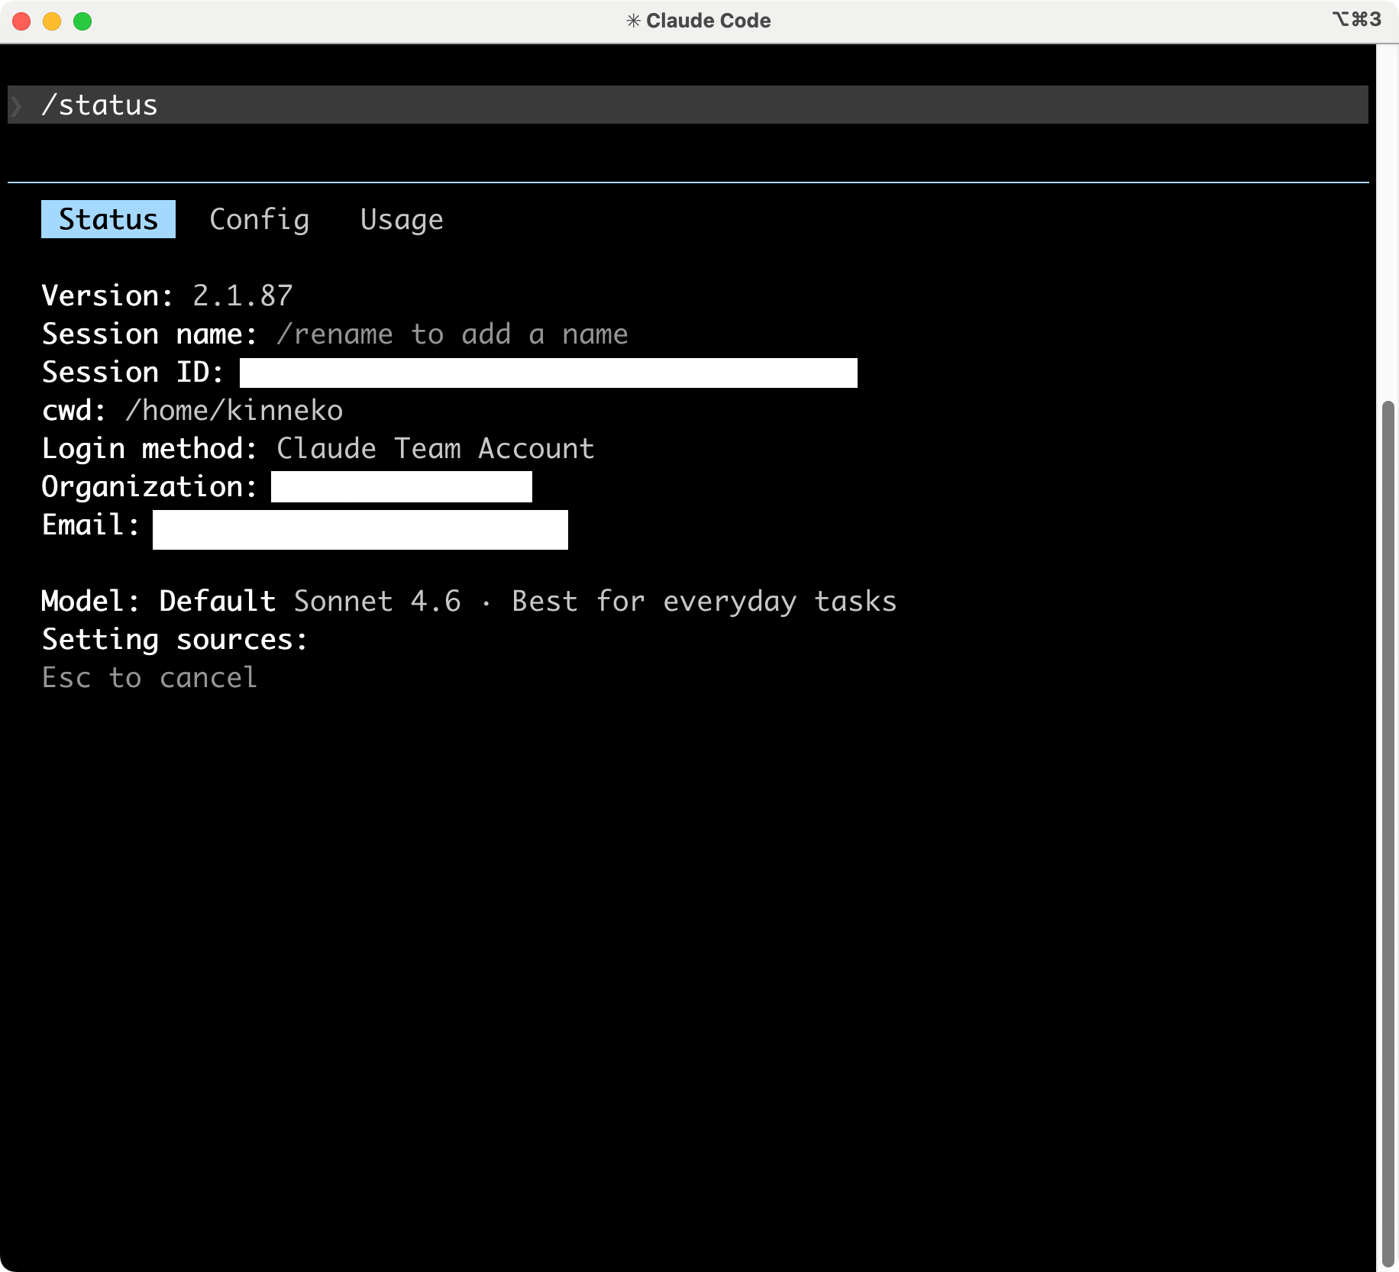Click the 'Esc to cancel' hint

pos(150,677)
